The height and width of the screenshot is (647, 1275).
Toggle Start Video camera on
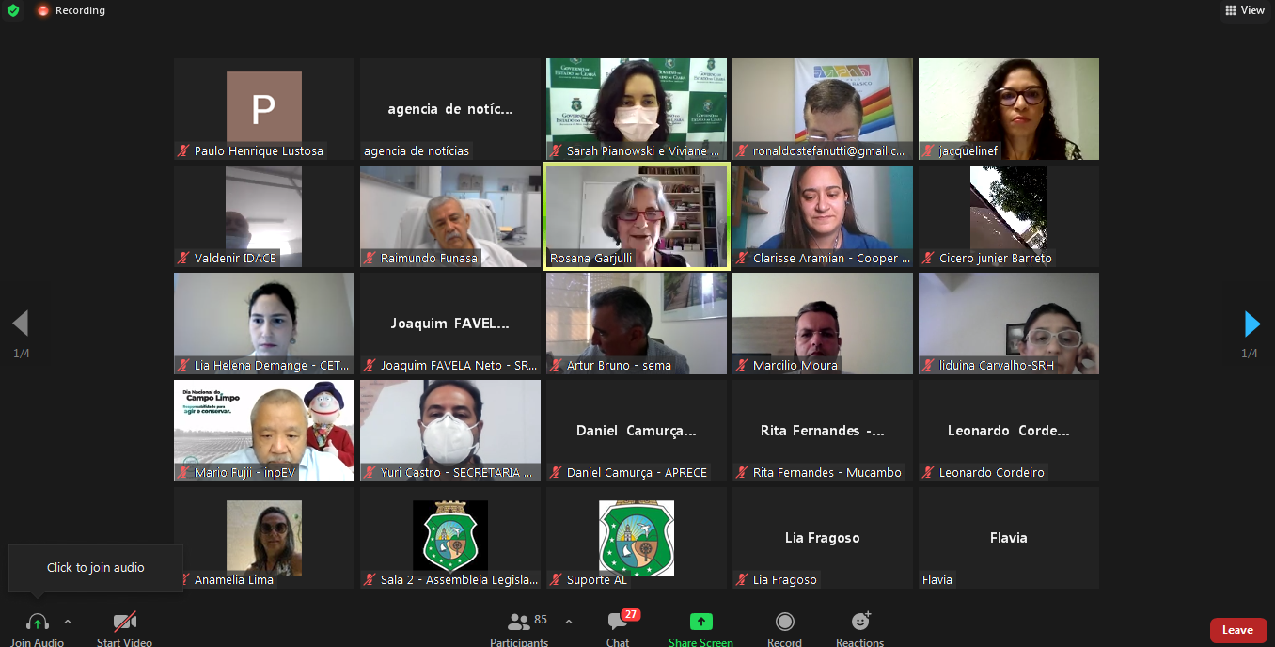[124, 623]
